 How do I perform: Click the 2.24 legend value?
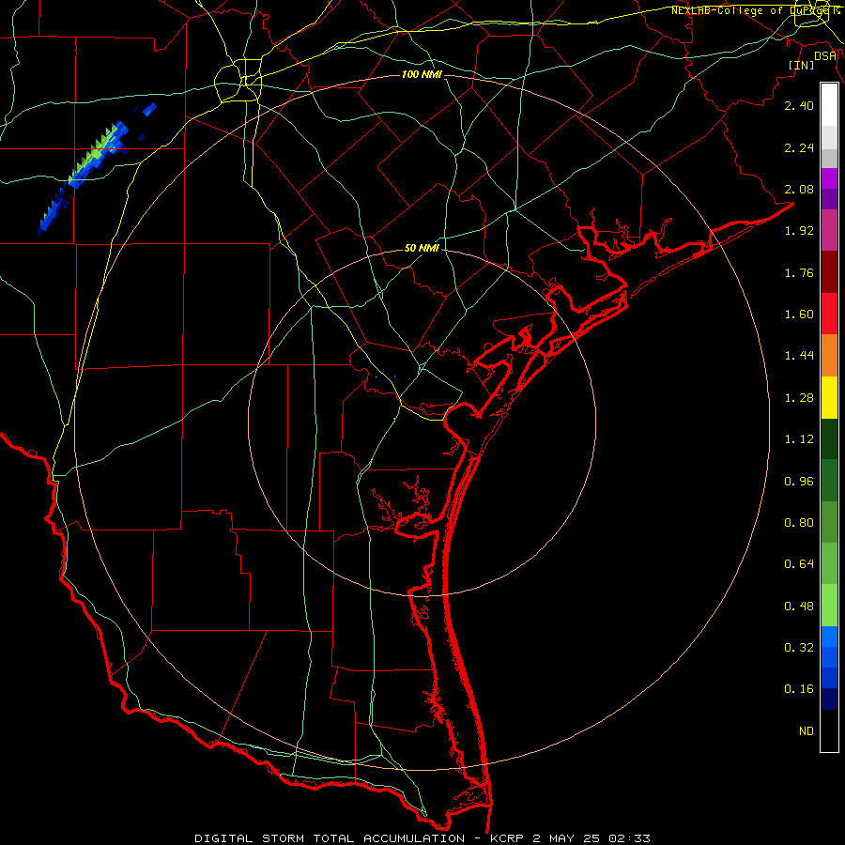[799, 147]
